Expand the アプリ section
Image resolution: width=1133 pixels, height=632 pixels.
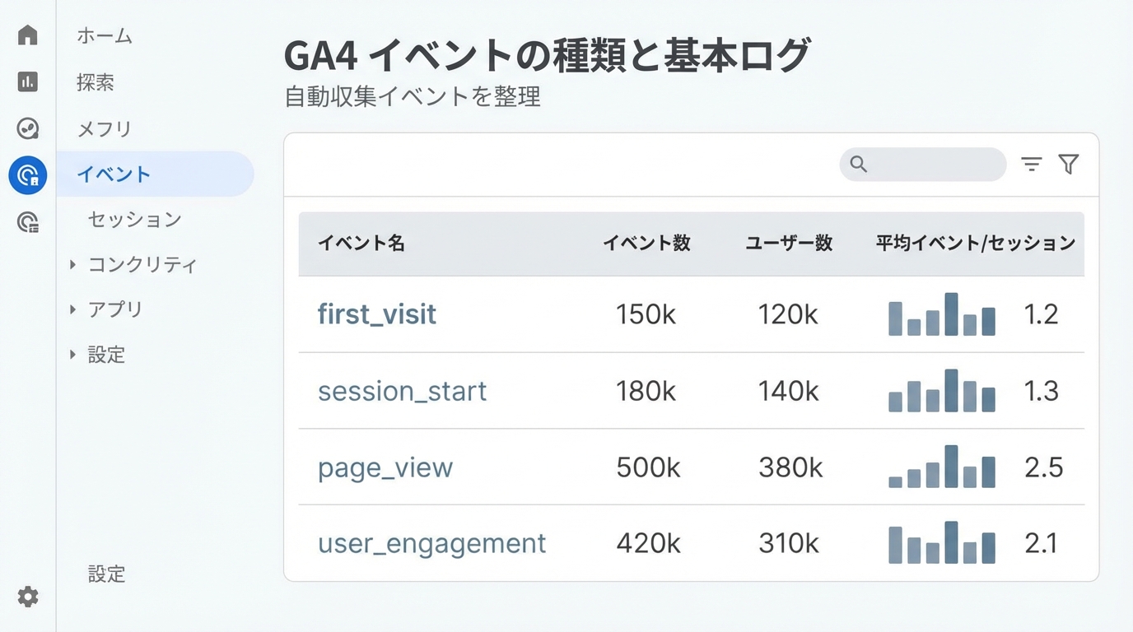point(73,309)
